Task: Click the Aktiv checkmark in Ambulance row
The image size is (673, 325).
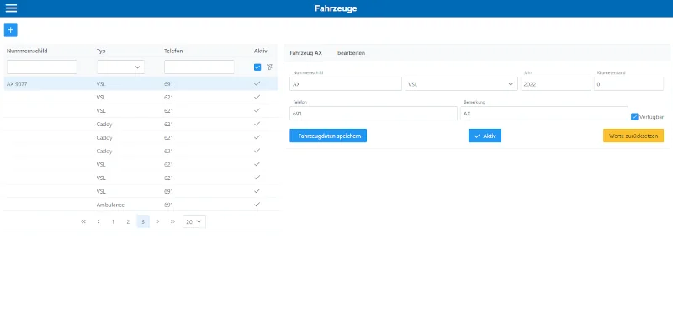Action: click(257, 205)
